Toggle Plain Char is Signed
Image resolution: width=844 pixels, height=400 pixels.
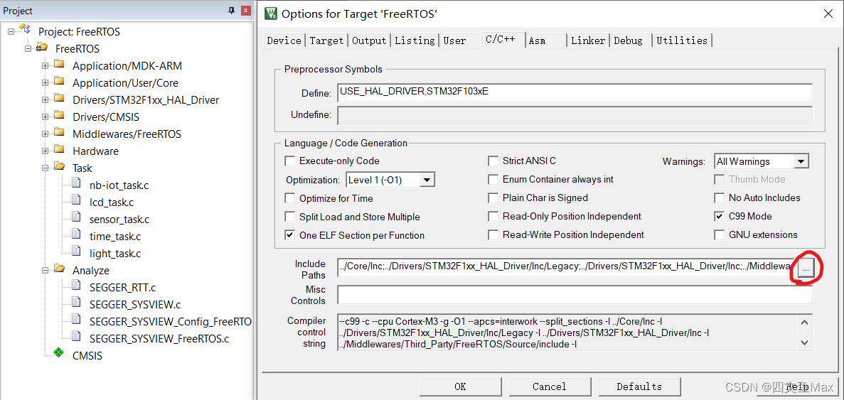493,198
